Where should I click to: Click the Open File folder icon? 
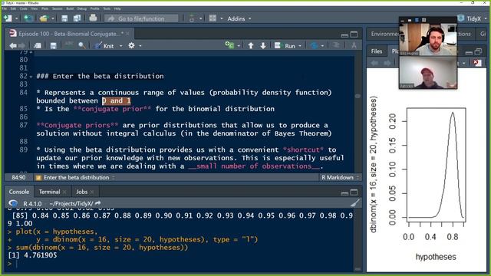point(44,18)
